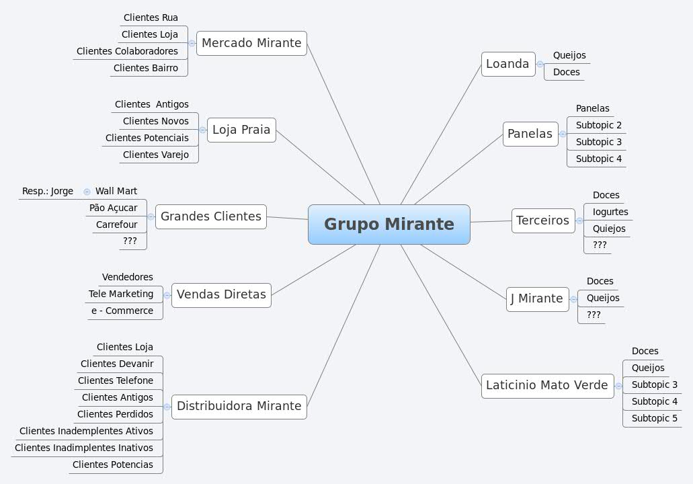Image resolution: width=693 pixels, height=484 pixels.
Task: Select the Resp.: Jorge label
Action: pos(47,191)
